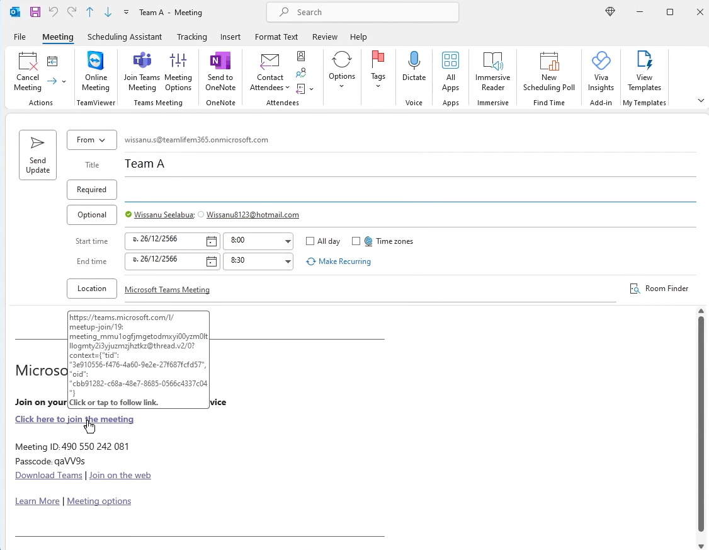This screenshot has width=709, height=550.
Task: Expand the Forward dropdown arrow in Actions
Action: [x=64, y=81]
